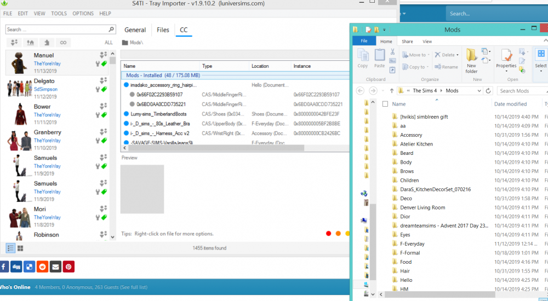Share on Reddit icon

(43, 267)
